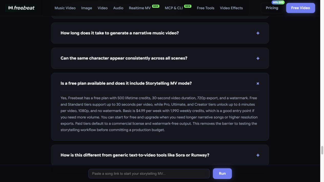
Task: Click plus icon for Sora or Runway question
Action: tap(258, 155)
